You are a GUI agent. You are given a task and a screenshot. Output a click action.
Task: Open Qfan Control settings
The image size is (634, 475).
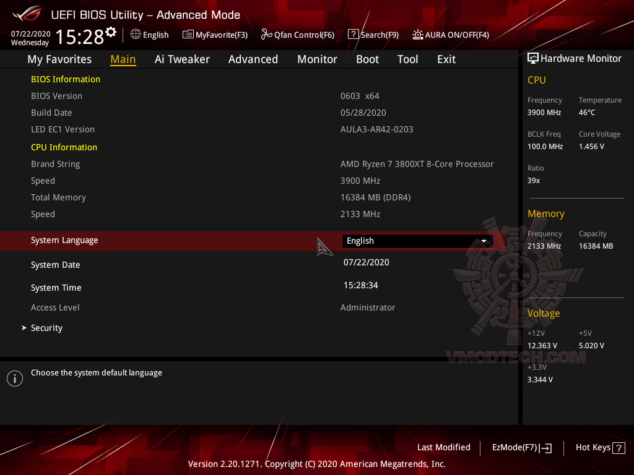(x=297, y=35)
